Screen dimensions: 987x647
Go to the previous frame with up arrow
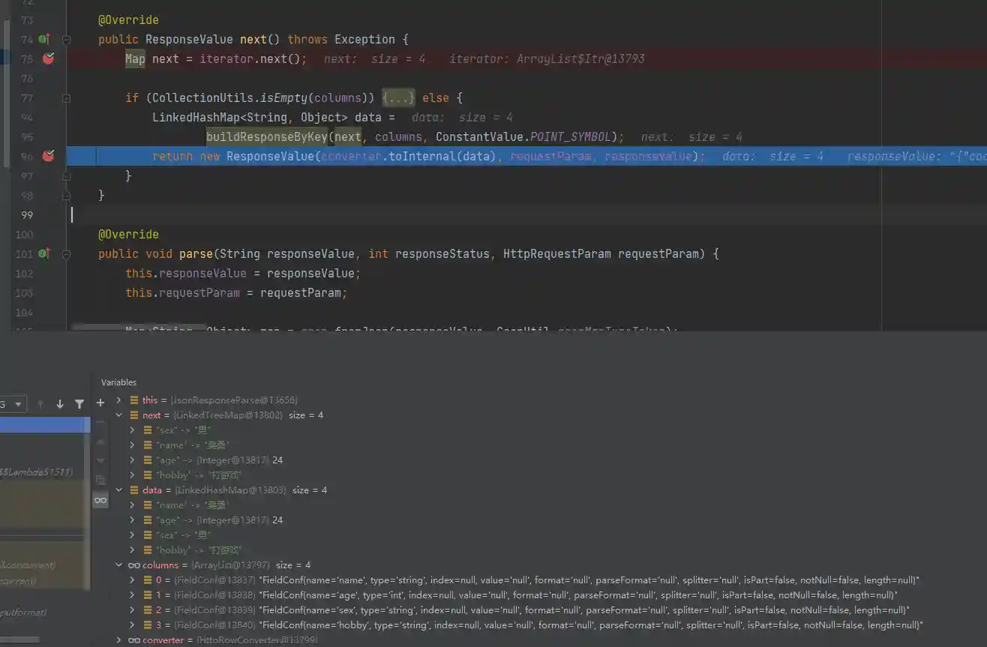click(42, 404)
